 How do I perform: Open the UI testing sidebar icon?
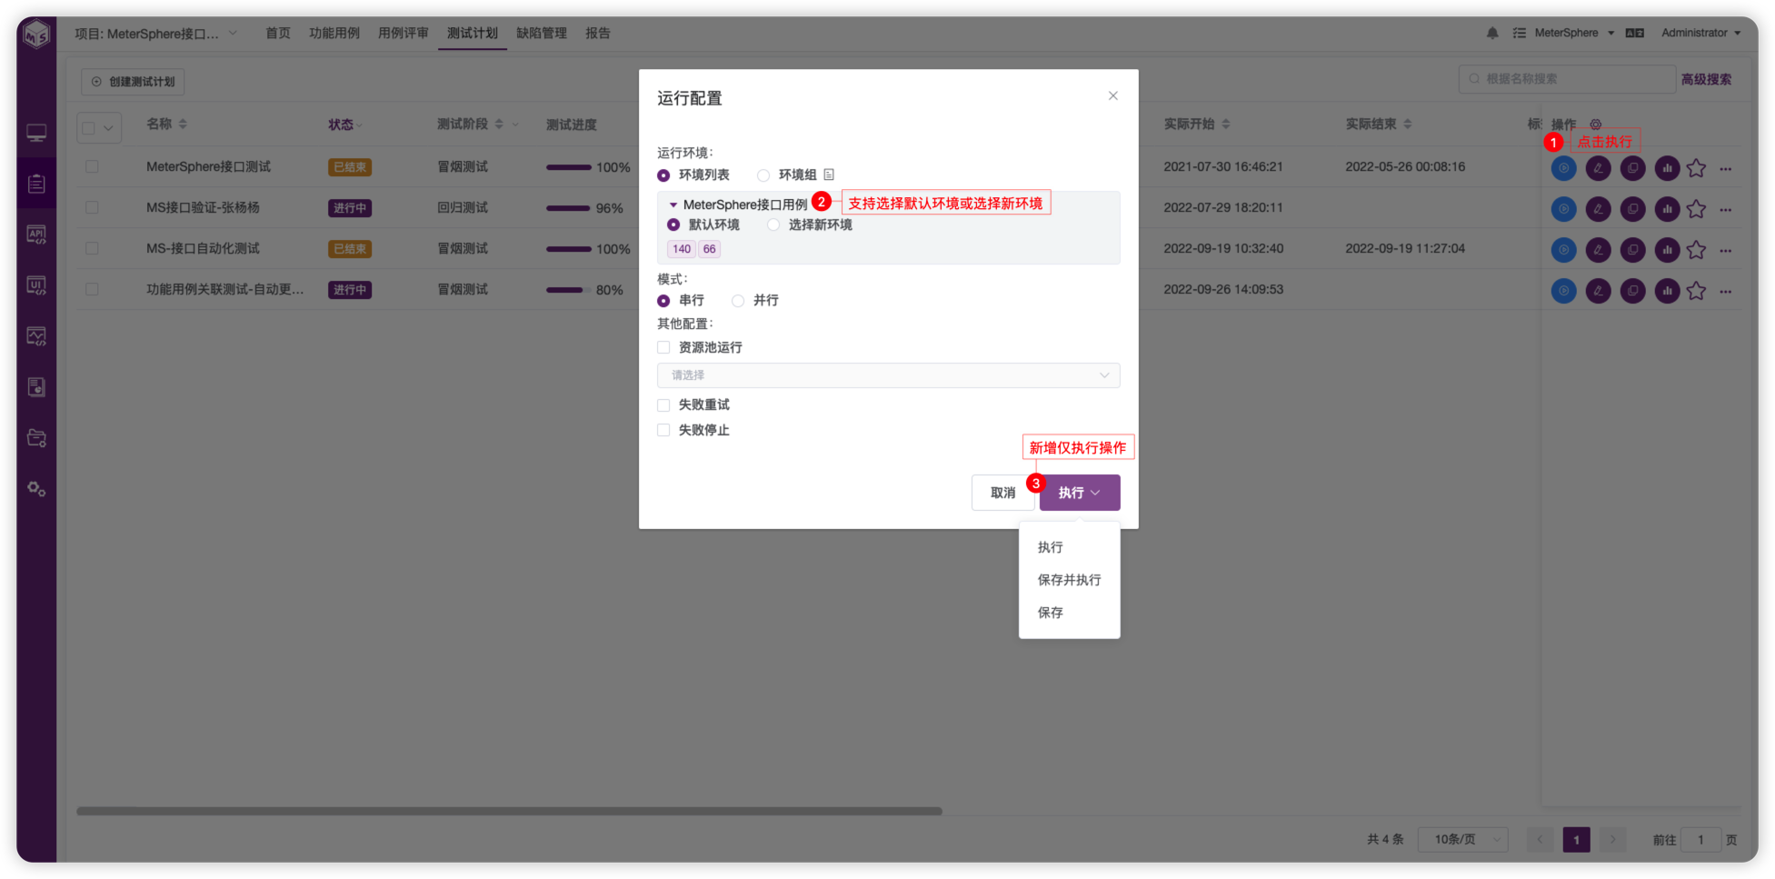36,285
